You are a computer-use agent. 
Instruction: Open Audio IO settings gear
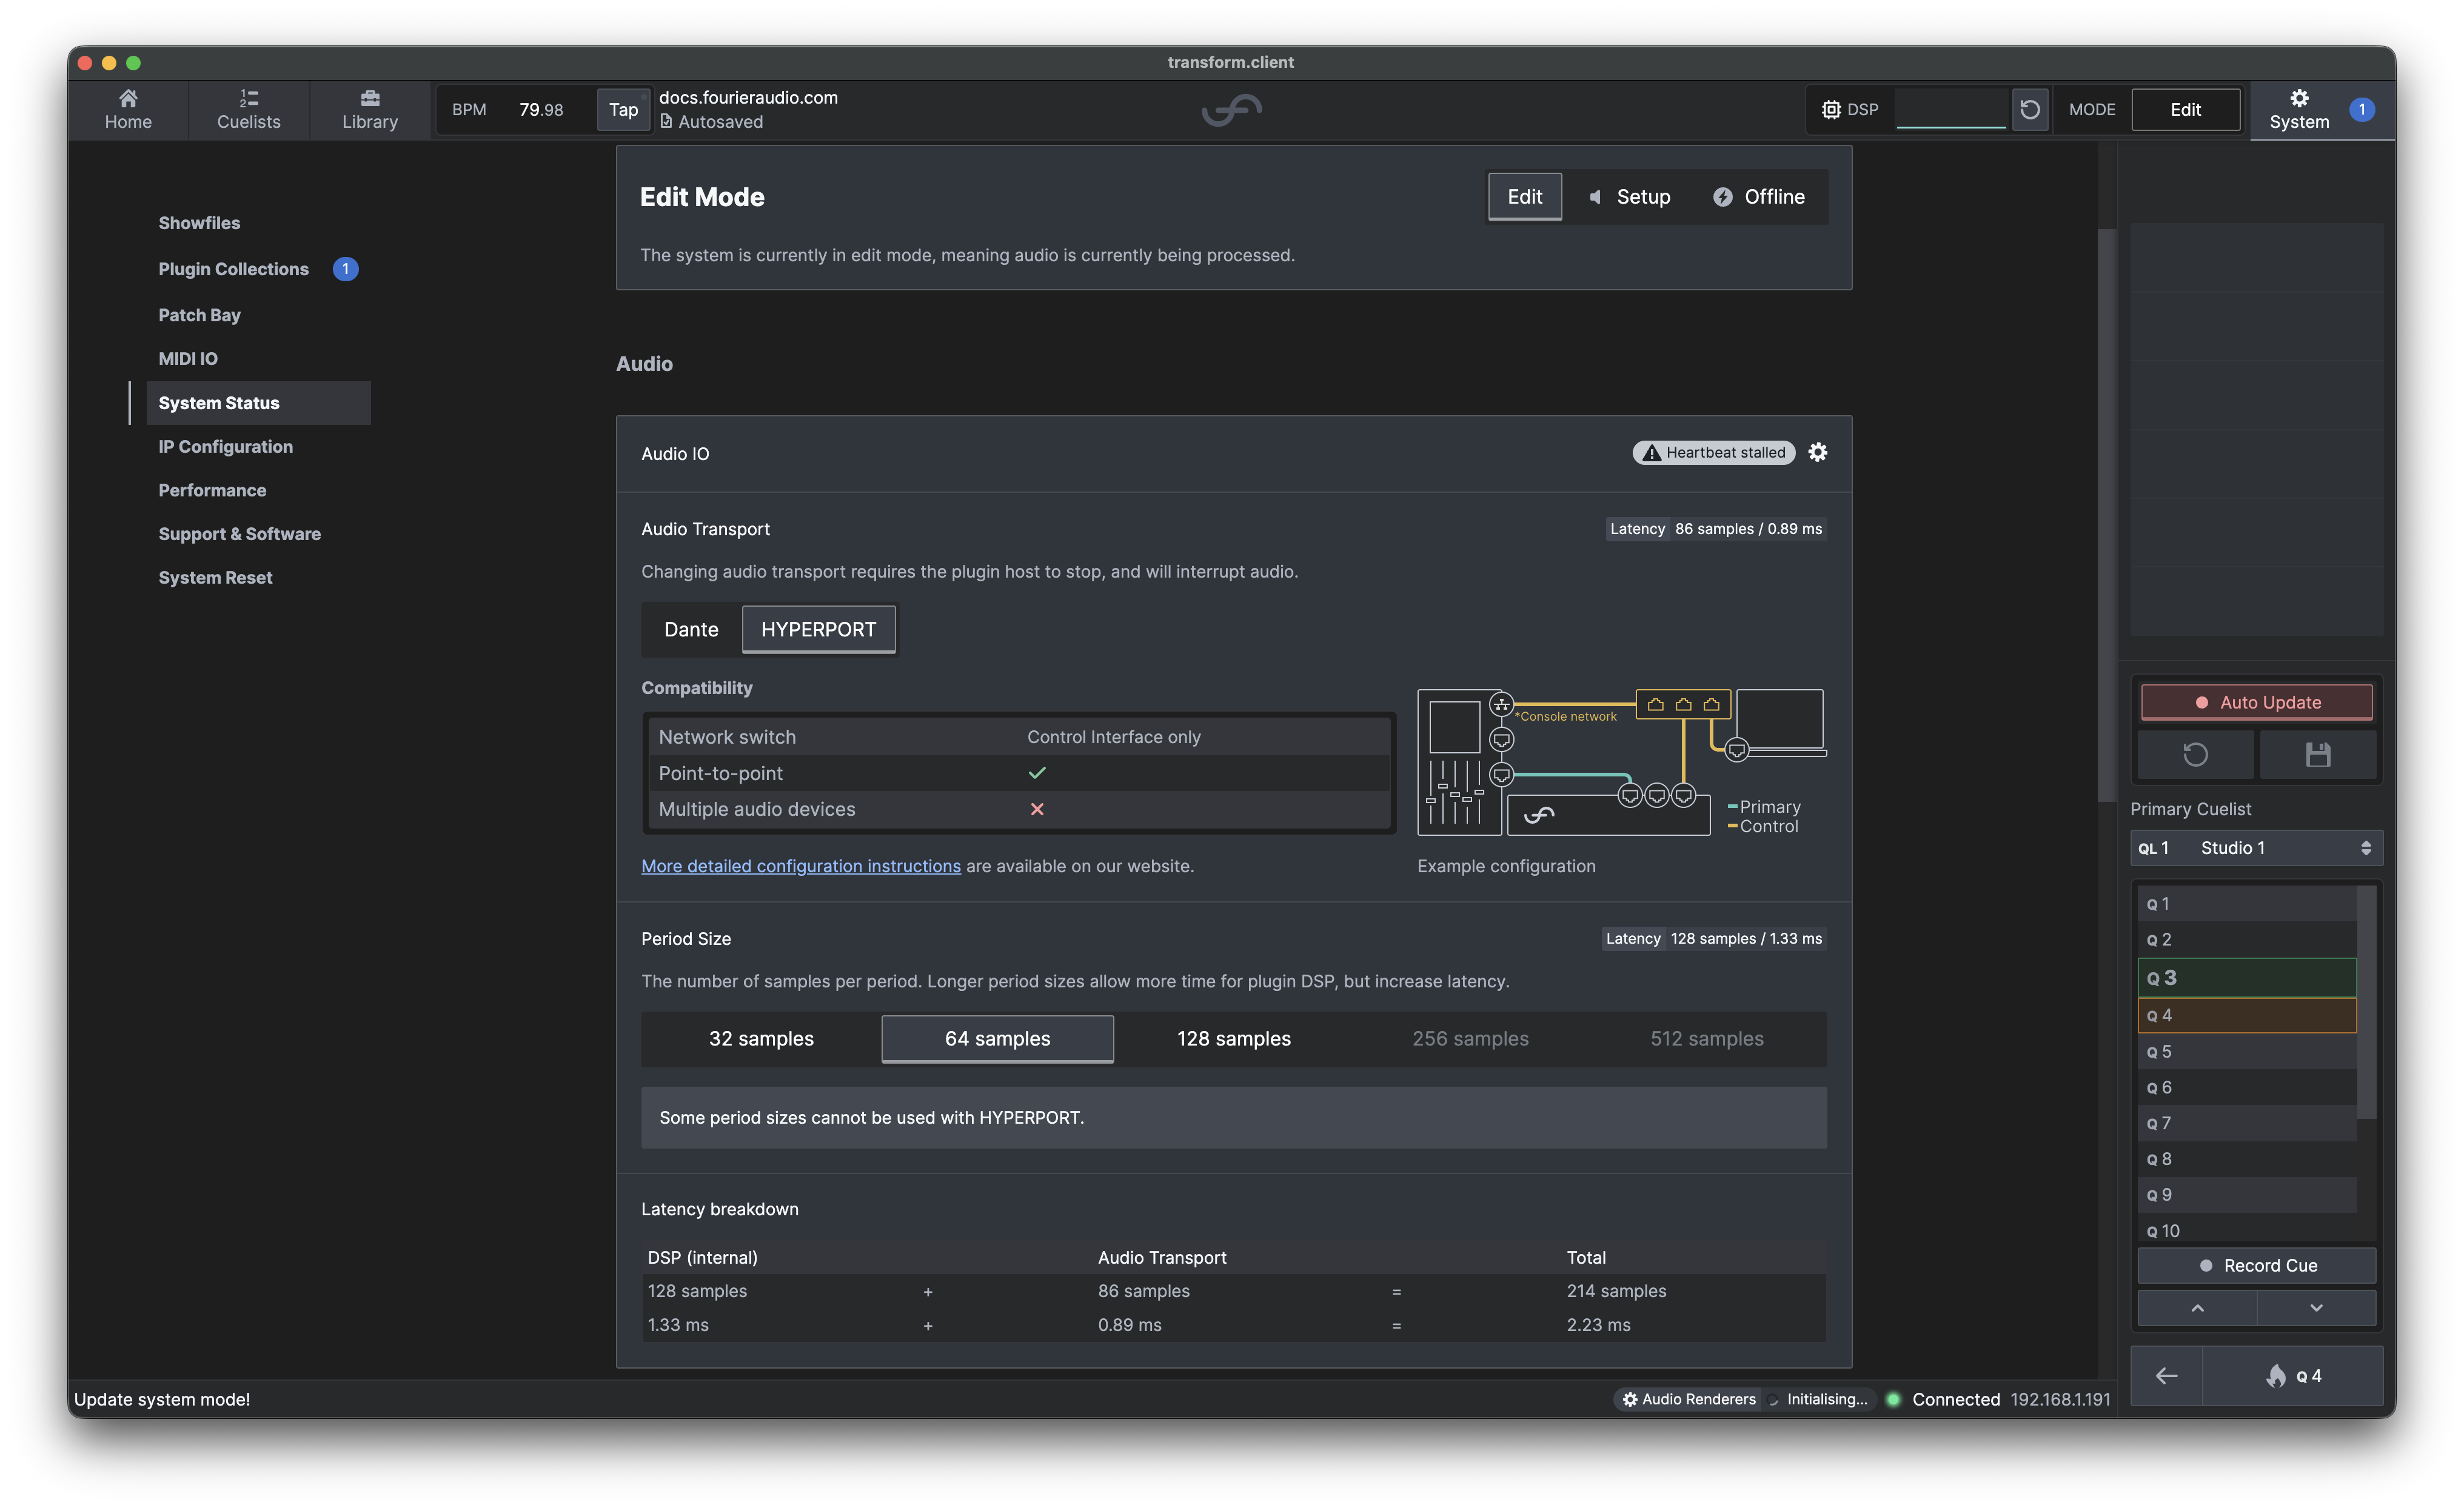tap(1817, 452)
